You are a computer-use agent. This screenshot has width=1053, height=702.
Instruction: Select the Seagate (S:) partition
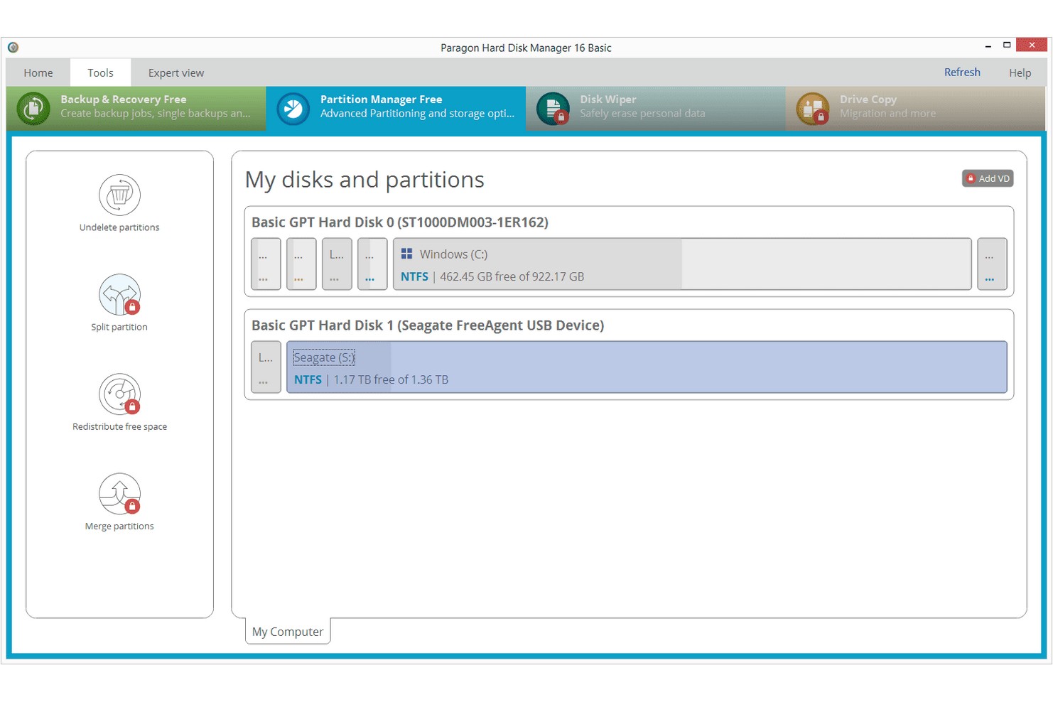(x=647, y=367)
